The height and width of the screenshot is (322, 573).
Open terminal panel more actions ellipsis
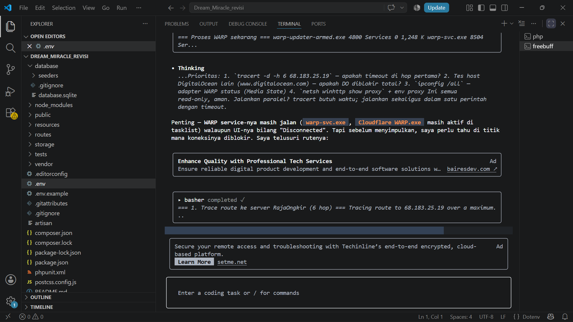tap(533, 23)
